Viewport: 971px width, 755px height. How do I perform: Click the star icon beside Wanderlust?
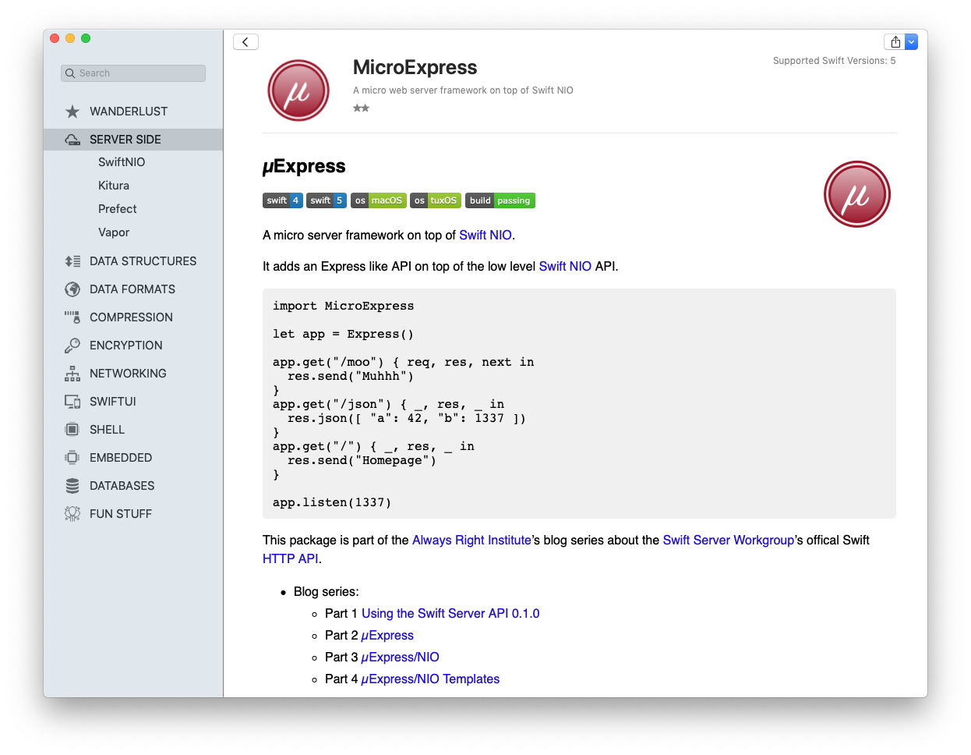72,112
